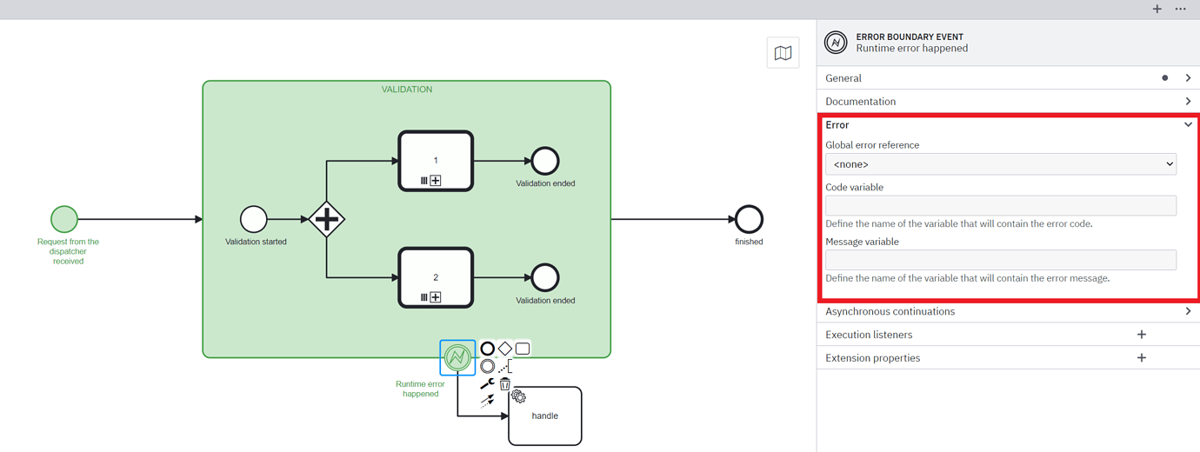
Task: Select the green start event circle
Action: 64,219
